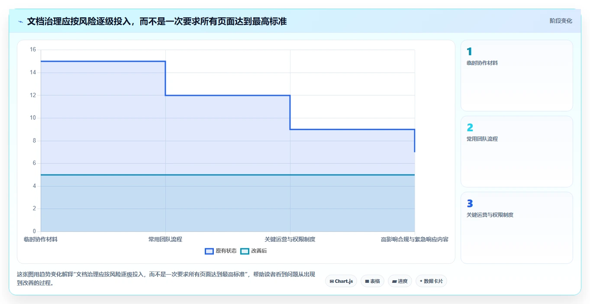Click the Chart.js tag
590x304 pixels.
click(341, 281)
